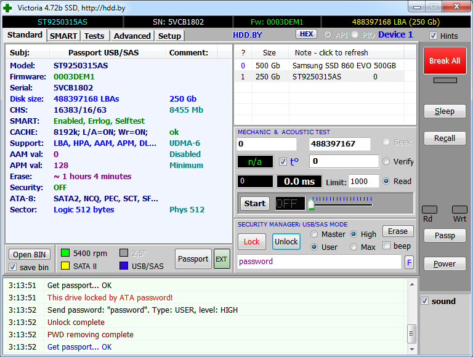The image size is (473, 357).
Task: Click the gray 2,5" indicator square
Action: [124, 253]
